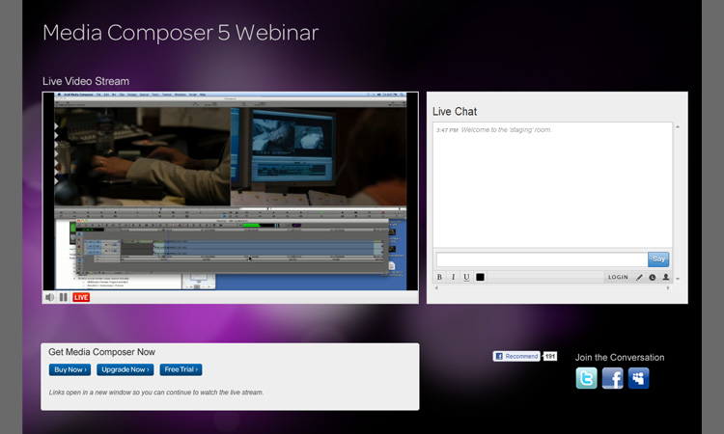Image resolution: width=724 pixels, height=434 pixels.
Task: Open the Facebook icon link
Action: 613,378
